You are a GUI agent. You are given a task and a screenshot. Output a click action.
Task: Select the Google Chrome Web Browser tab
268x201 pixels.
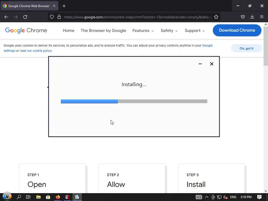pyautogui.click(x=29, y=6)
